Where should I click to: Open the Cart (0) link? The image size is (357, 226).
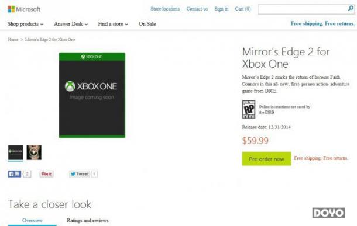click(243, 9)
